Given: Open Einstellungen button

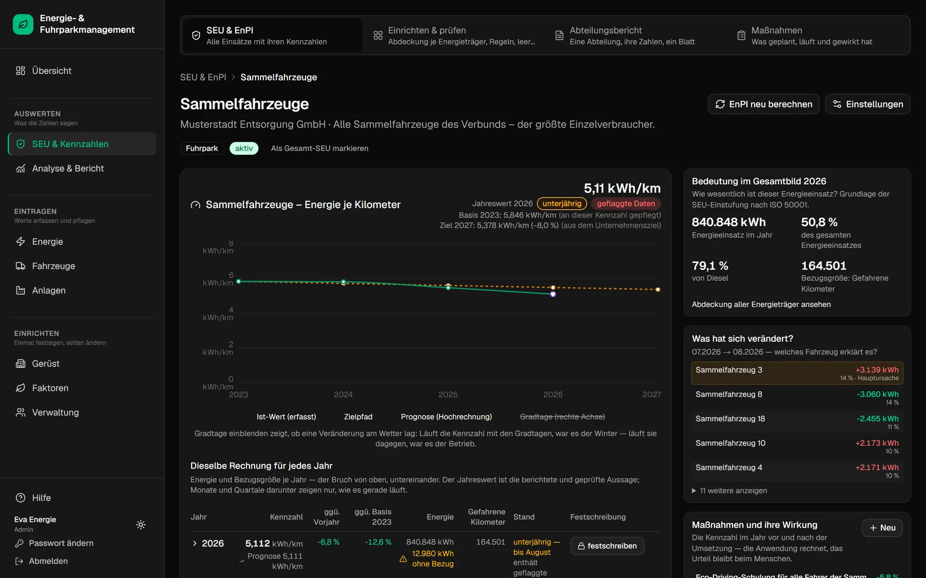Looking at the screenshot, I should click(x=868, y=104).
